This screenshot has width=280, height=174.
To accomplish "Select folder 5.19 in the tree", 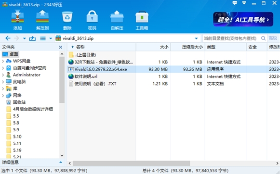I will (14, 150).
